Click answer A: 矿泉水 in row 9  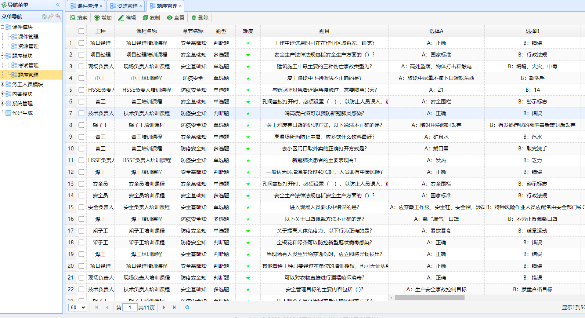[x=436, y=137]
